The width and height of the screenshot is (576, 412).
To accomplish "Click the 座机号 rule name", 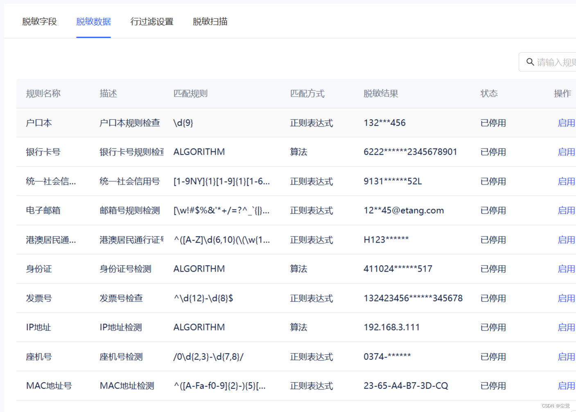I will (39, 357).
